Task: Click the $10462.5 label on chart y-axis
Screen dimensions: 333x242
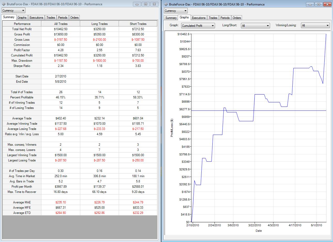Action: (x=184, y=34)
